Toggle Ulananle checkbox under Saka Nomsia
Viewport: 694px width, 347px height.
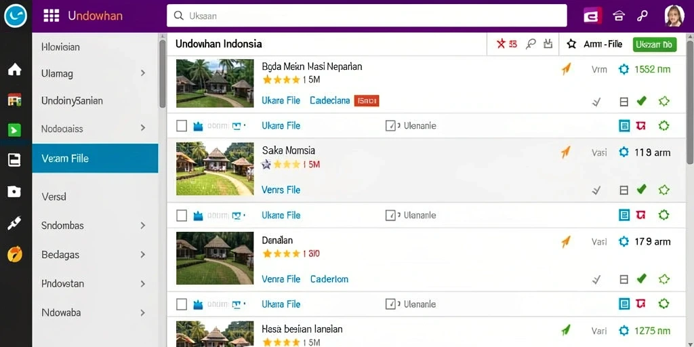(x=390, y=215)
